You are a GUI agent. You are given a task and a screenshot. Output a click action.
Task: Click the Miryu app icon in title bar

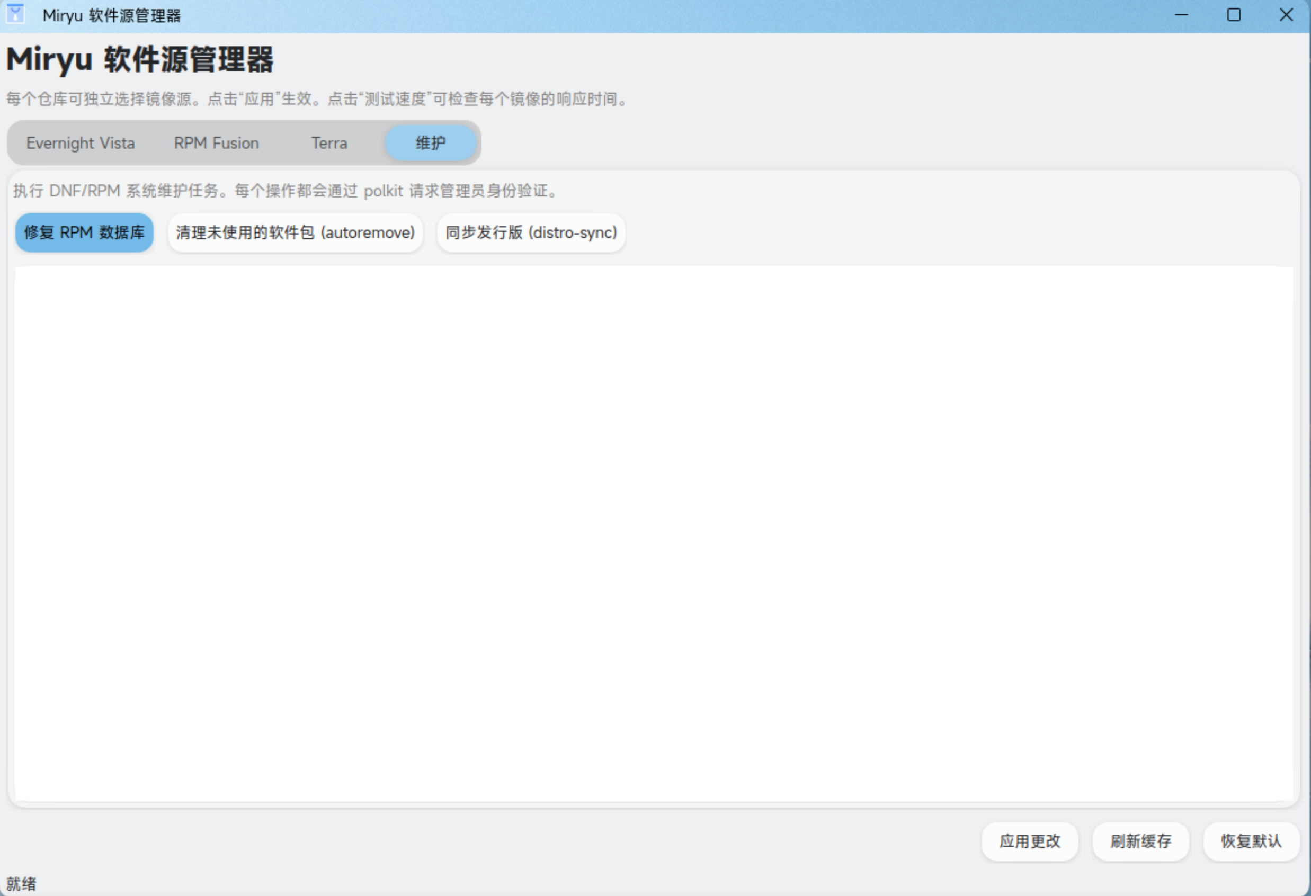pyautogui.click(x=15, y=14)
